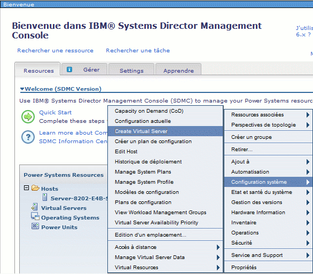Select View Workload Management Groups
Image resolution: width=313 pixels, height=274 pixels.
click(x=165, y=213)
